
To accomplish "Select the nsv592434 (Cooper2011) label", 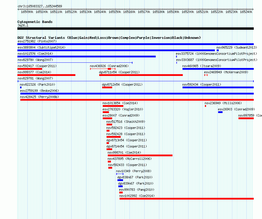I will 202,84.
